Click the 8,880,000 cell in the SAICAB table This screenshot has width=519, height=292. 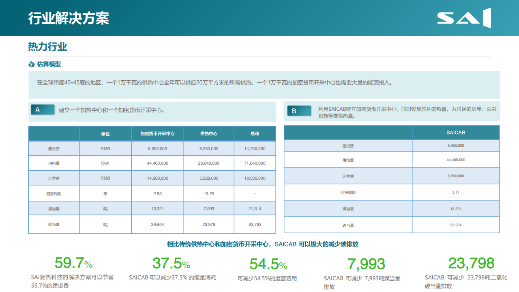(456, 176)
